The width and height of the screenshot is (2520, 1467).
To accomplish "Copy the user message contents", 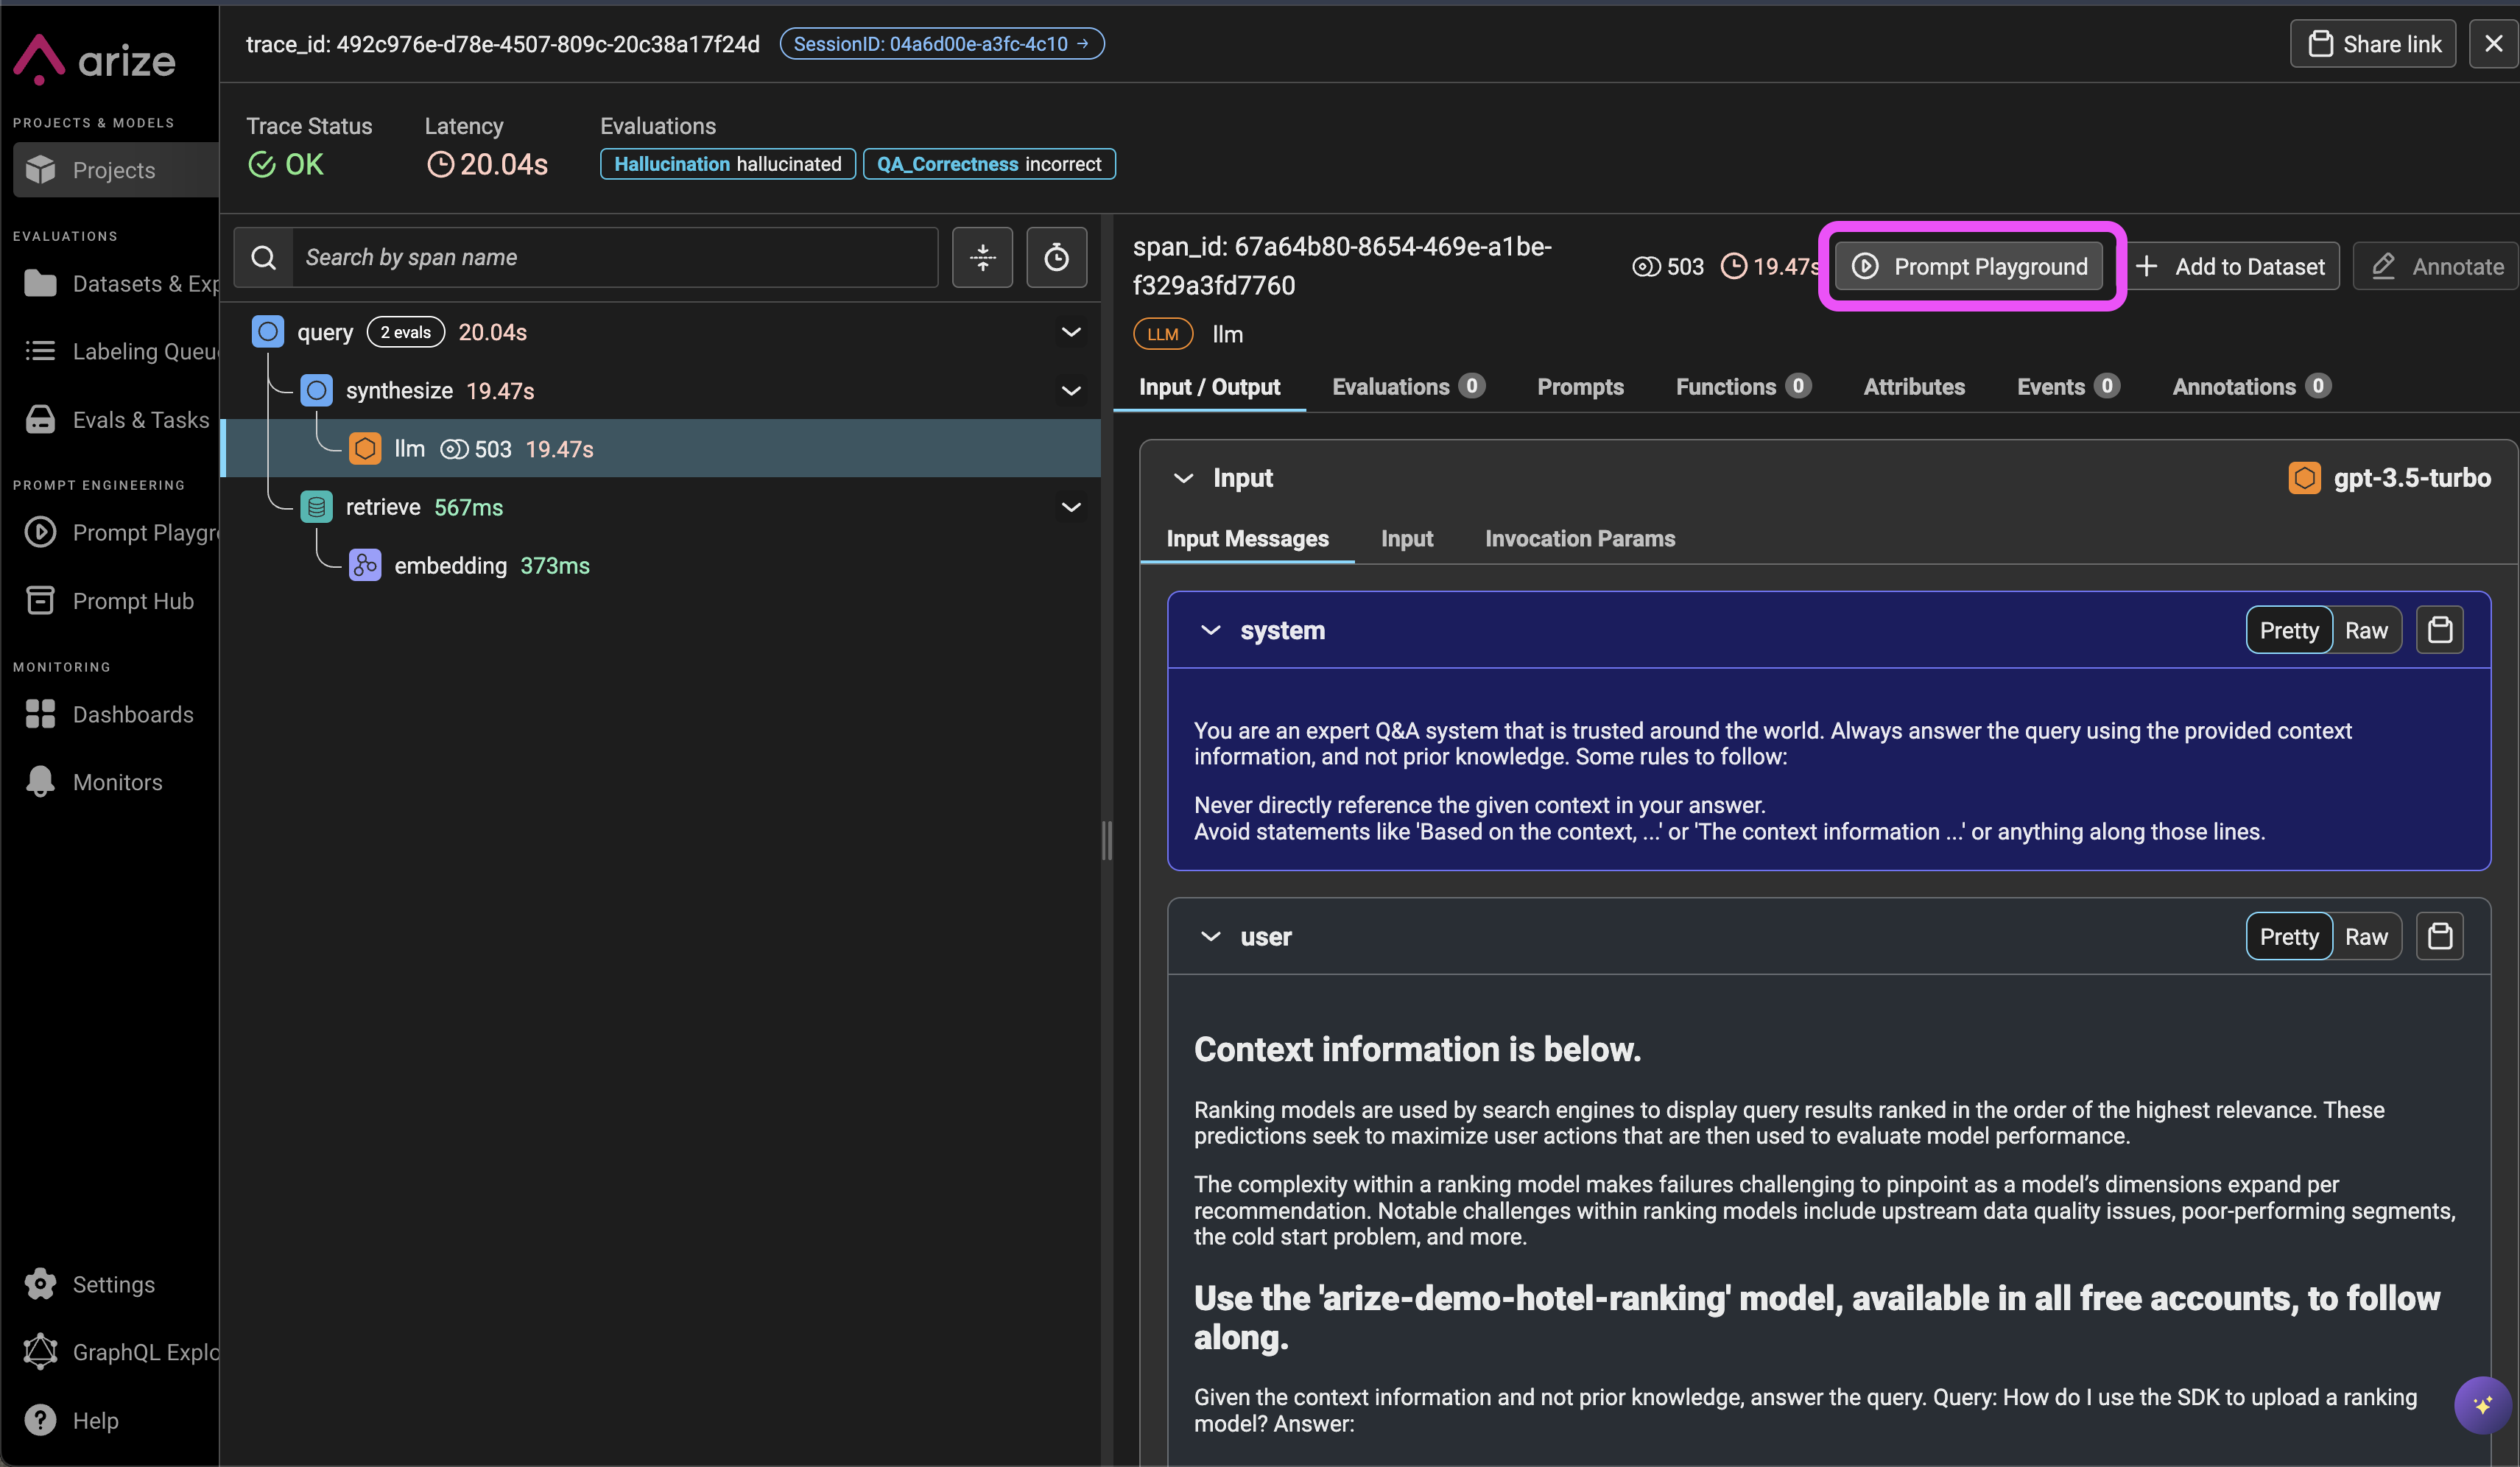I will click(2439, 936).
